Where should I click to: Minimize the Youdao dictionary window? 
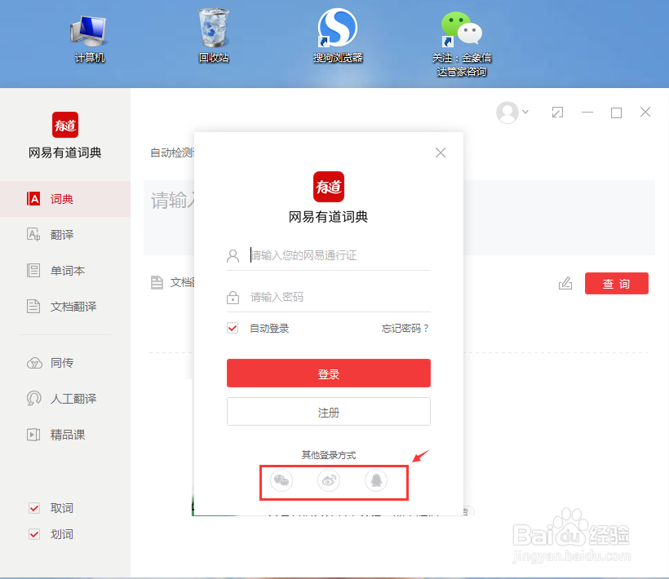click(587, 113)
